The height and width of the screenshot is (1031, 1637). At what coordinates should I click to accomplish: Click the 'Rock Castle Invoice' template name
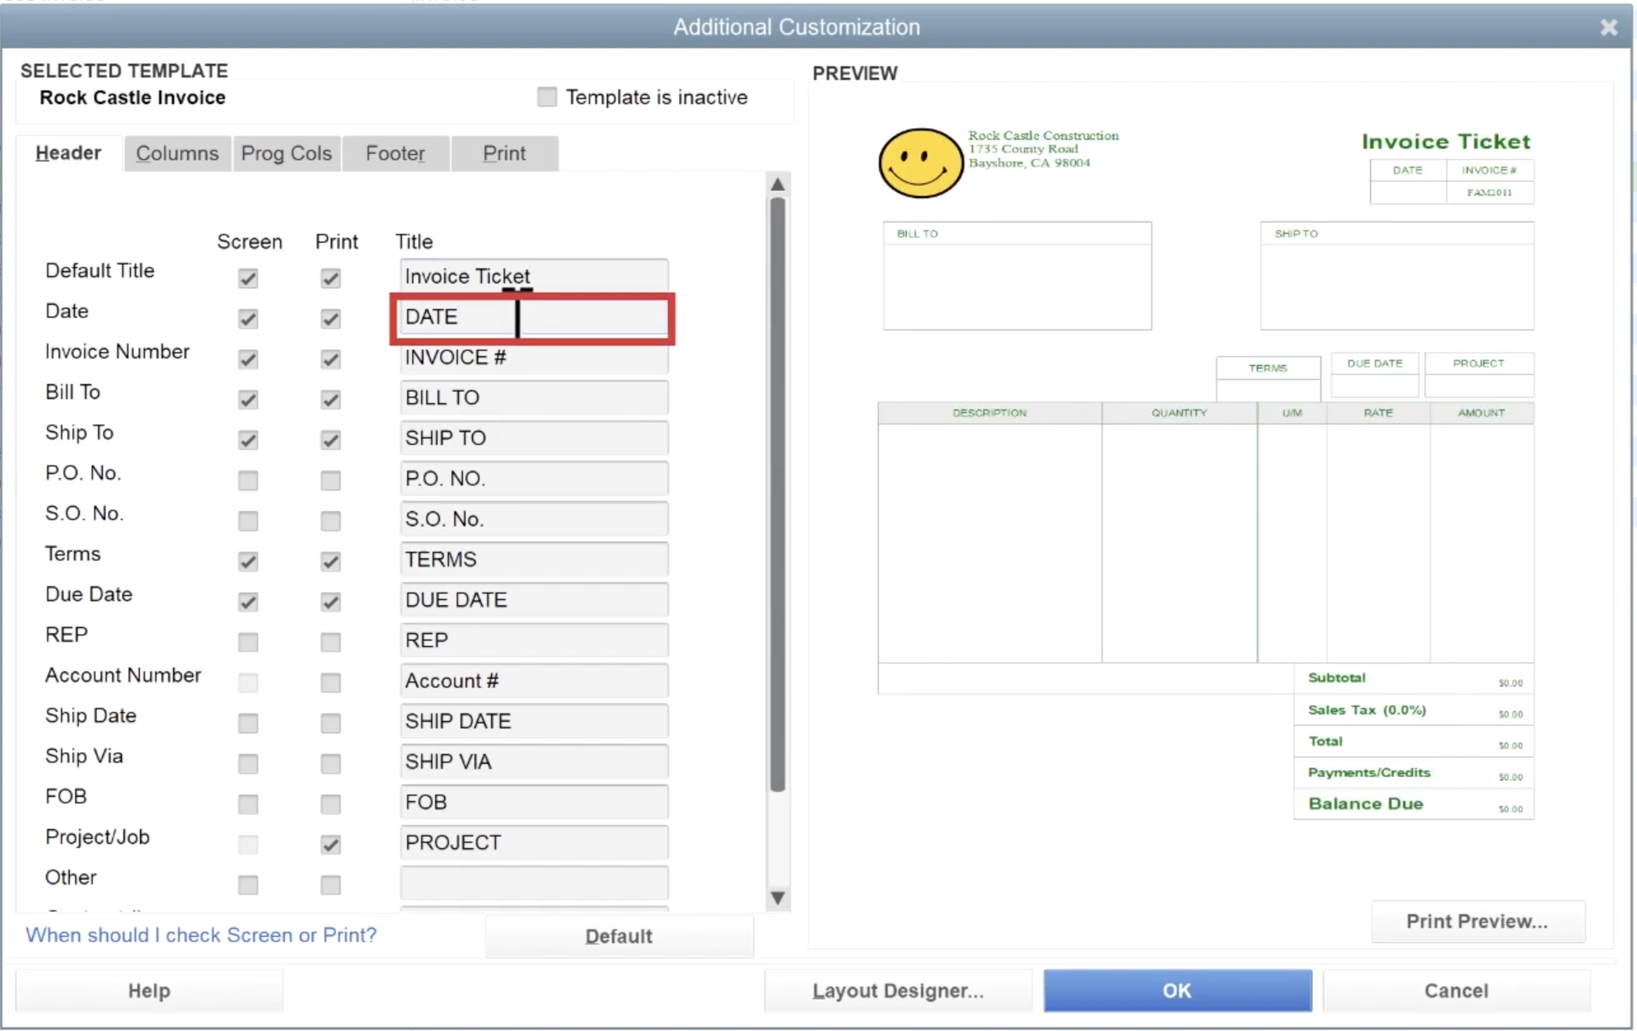(132, 97)
